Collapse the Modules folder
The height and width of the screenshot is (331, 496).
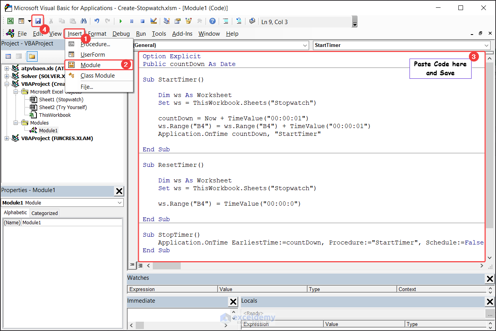click(16, 123)
